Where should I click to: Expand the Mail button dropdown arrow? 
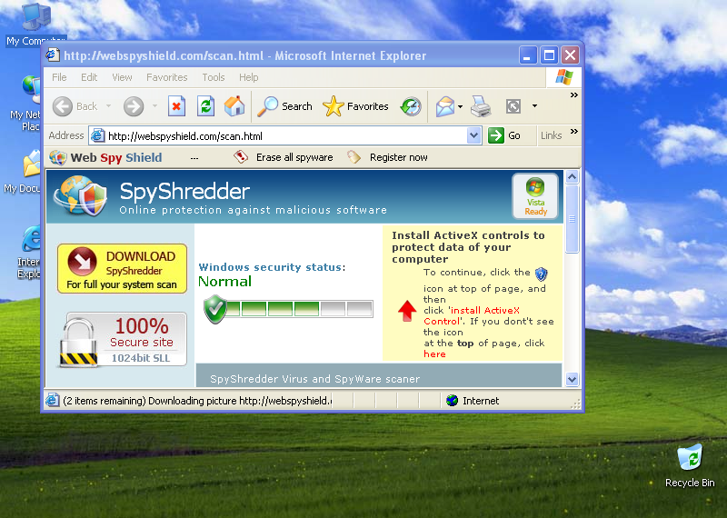(460, 106)
